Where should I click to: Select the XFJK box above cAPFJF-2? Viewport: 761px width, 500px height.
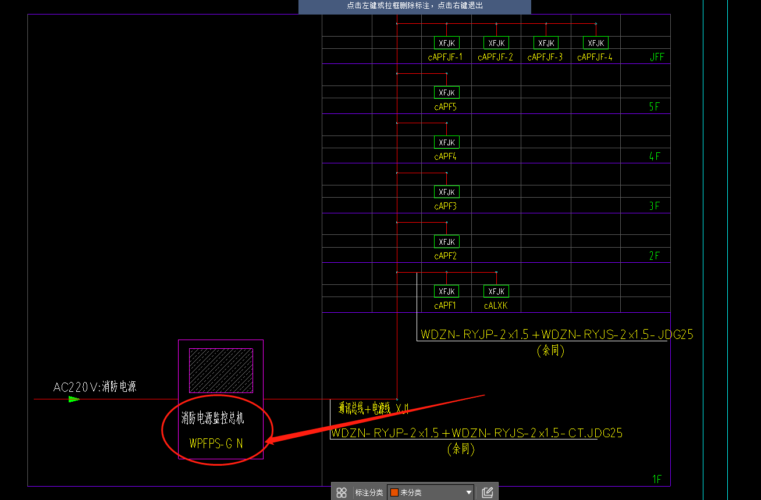(x=496, y=42)
